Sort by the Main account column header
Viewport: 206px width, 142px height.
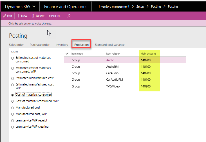(x=148, y=53)
